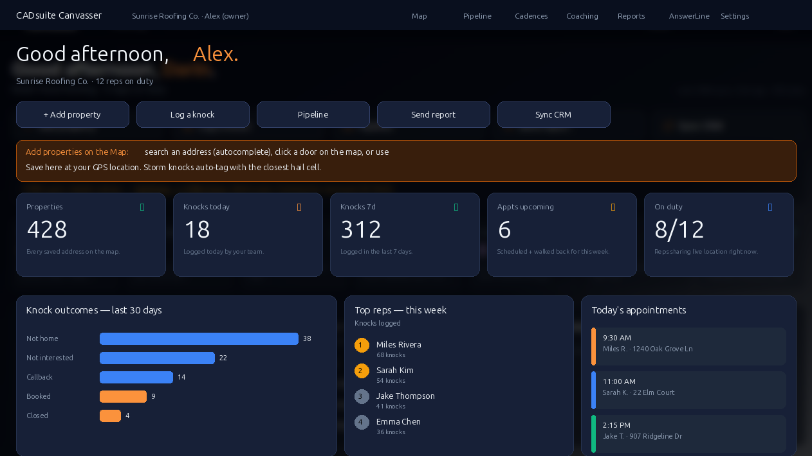Open the Map tab in top navigation
This screenshot has height=456, width=812.
click(x=420, y=16)
